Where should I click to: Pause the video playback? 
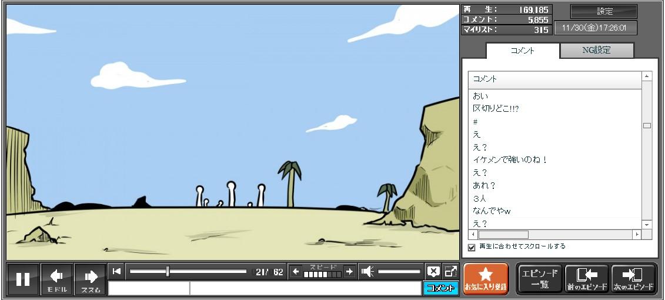(23, 279)
